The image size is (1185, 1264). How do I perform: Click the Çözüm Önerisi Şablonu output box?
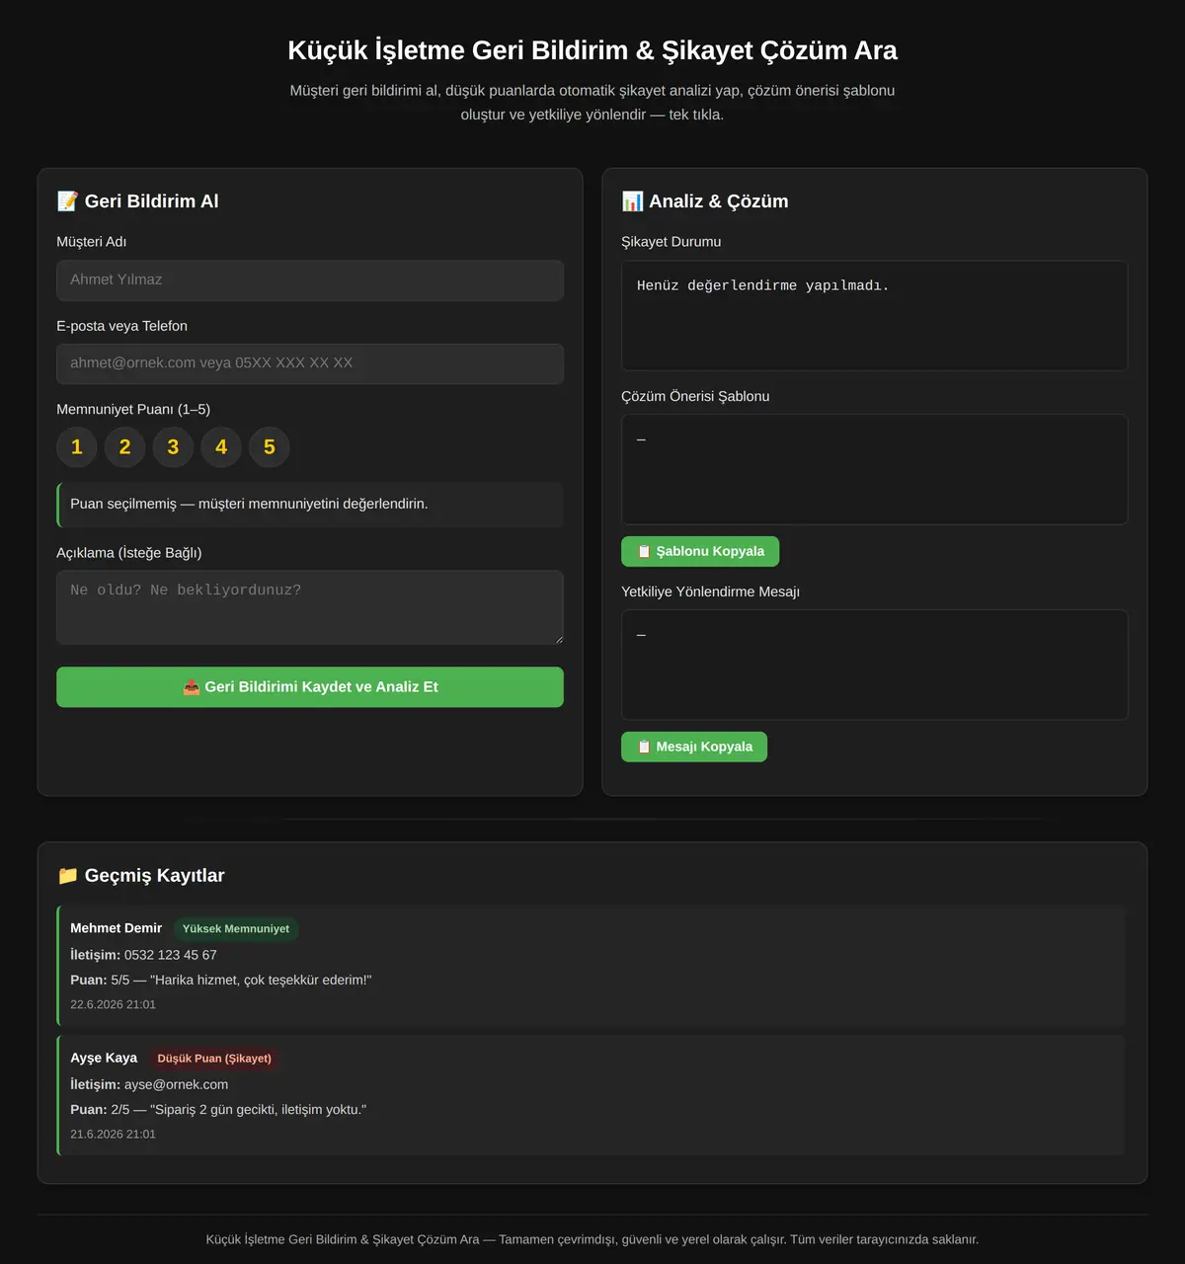(875, 469)
